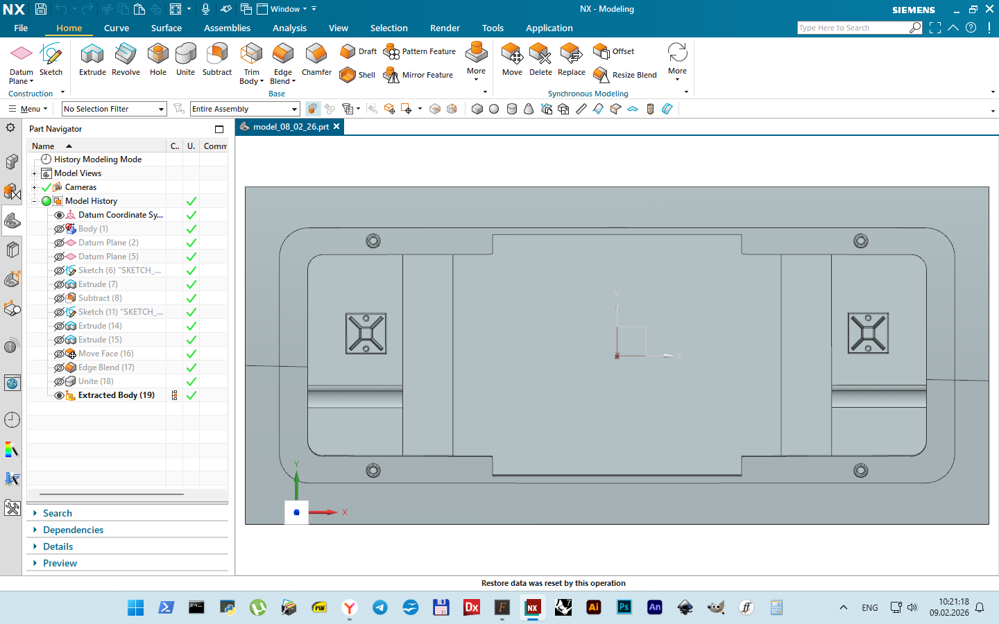Choose the Hole feature tool
This screenshot has width=999, height=624.
point(158,59)
